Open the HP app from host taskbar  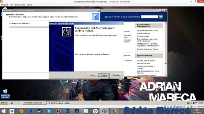point(95,111)
